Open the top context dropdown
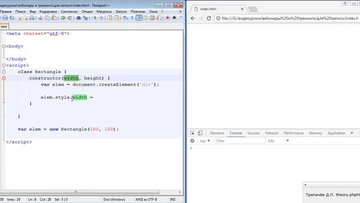The height and width of the screenshot is (203, 360). (x=205, y=141)
